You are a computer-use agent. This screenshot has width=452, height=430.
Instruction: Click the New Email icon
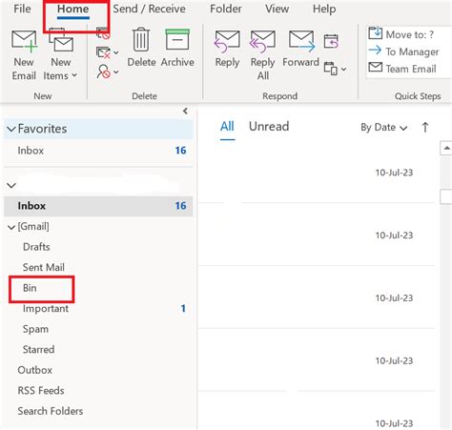24,42
